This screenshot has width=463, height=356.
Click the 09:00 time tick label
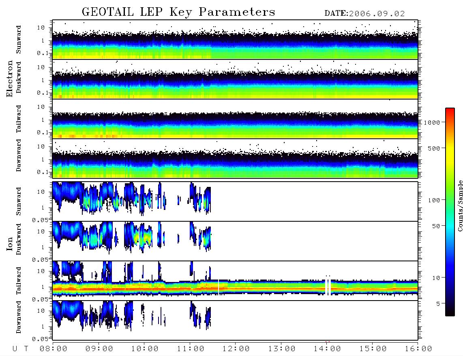(99, 349)
